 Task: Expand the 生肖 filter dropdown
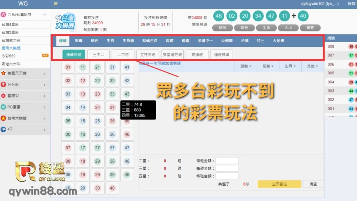[x=290, y=66]
